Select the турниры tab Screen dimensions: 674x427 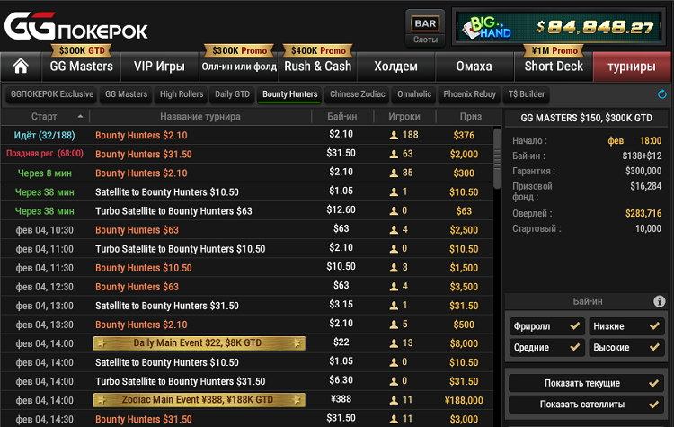point(632,67)
